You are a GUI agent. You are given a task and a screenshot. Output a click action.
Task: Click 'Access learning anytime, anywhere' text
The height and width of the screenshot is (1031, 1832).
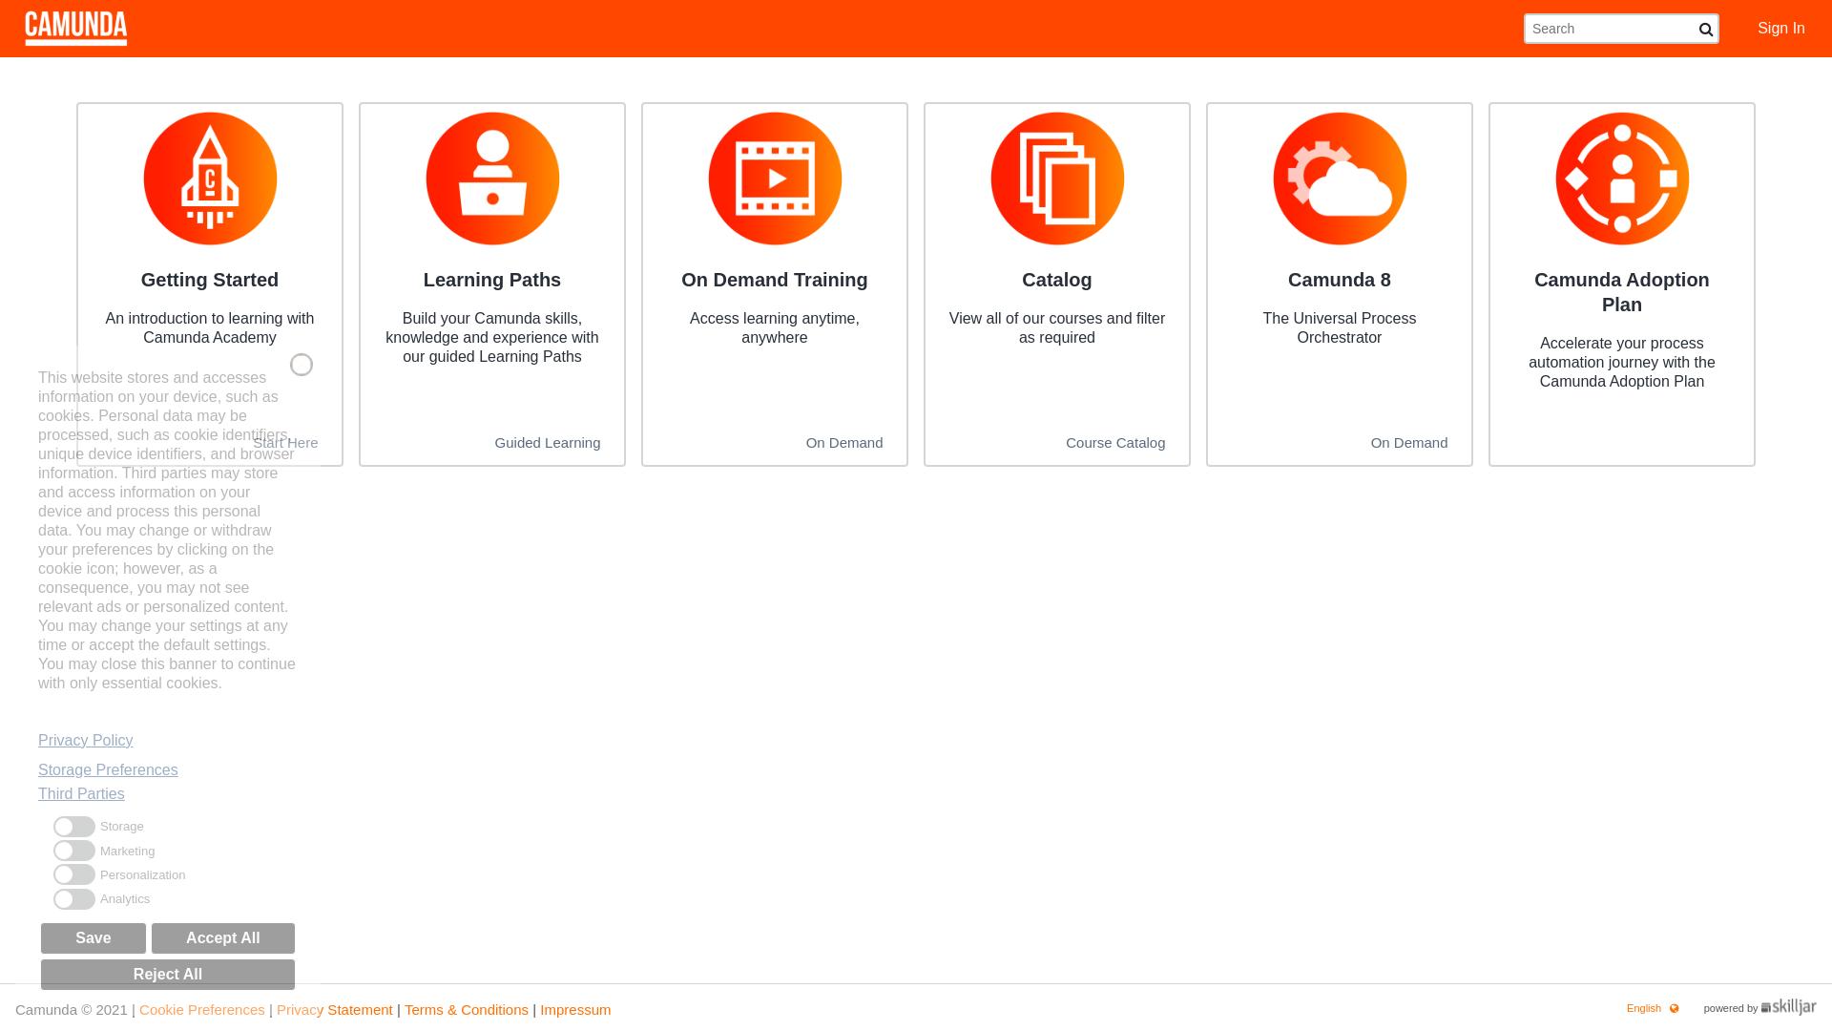point(775,328)
